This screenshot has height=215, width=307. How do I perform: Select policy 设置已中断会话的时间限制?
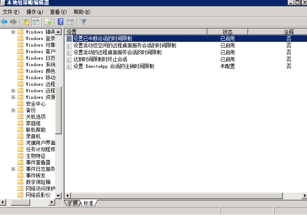point(102,38)
